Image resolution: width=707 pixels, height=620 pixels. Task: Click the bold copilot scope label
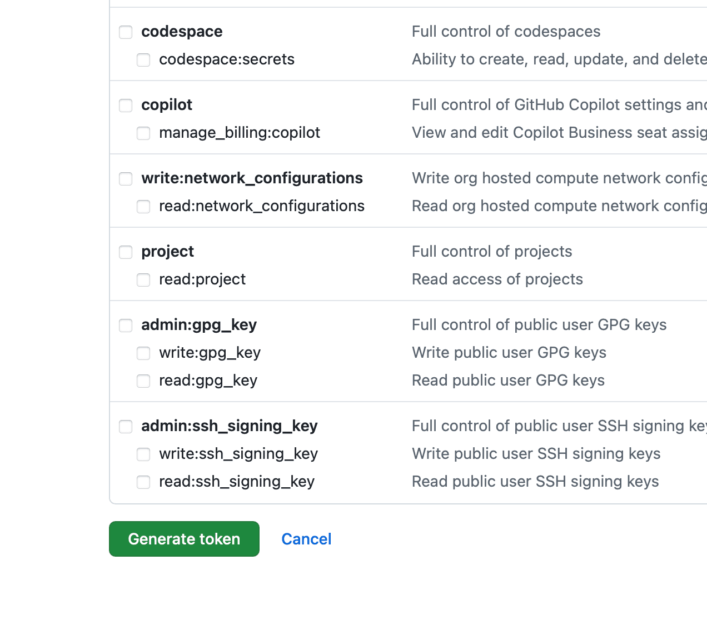click(x=167, y=104)
